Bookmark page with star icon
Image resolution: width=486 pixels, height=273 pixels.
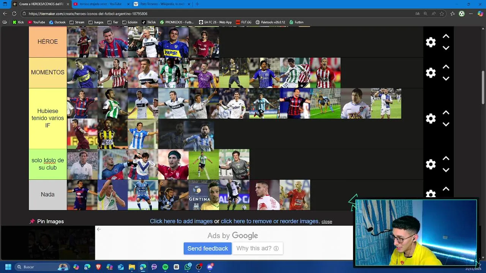coord(442,14)
